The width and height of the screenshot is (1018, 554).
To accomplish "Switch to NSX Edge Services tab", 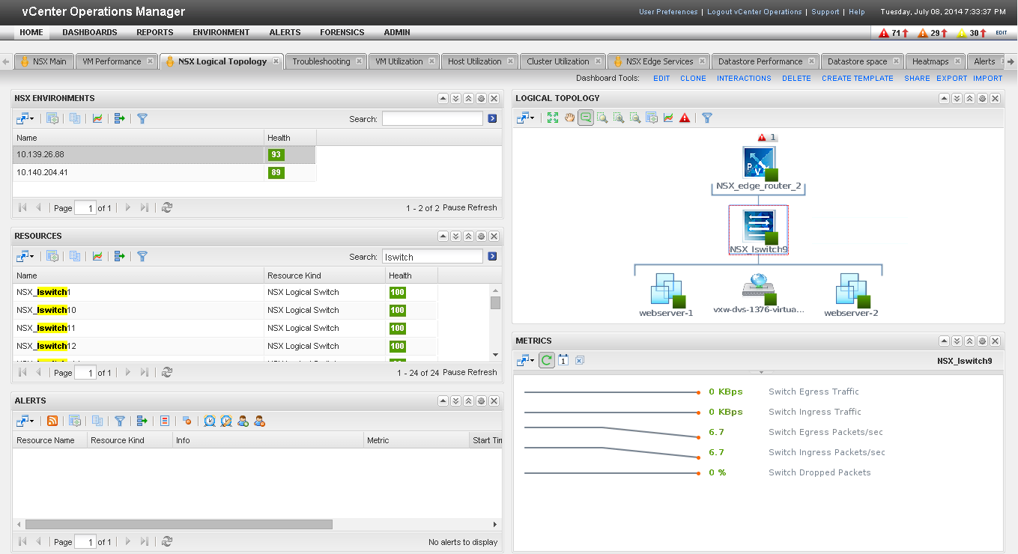I will 659,61.
